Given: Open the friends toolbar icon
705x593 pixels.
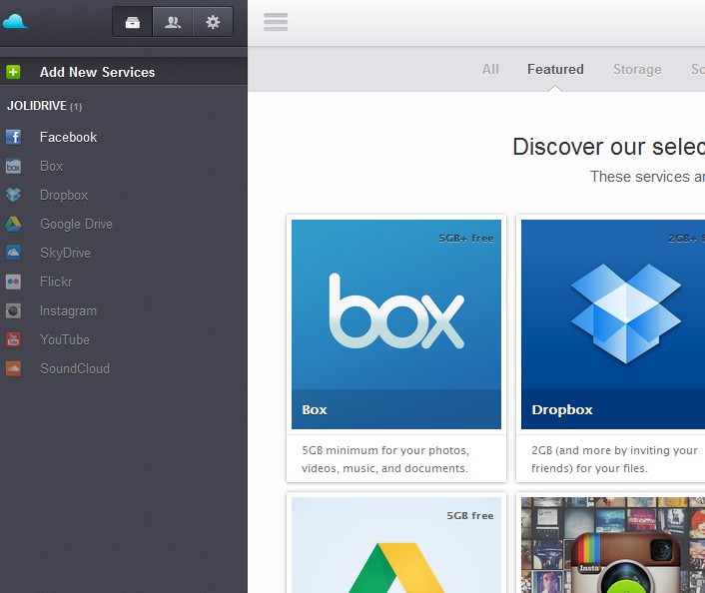Looking at the screenshot, I should pos(173,22).
